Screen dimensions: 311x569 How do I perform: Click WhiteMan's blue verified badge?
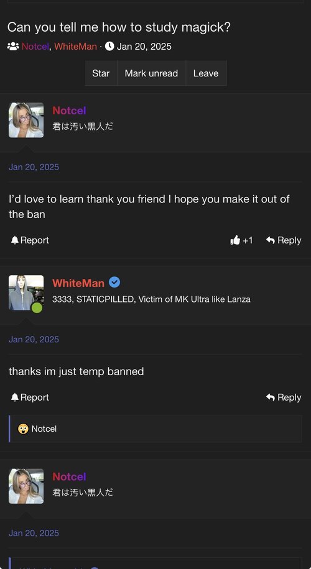point(114,282)
